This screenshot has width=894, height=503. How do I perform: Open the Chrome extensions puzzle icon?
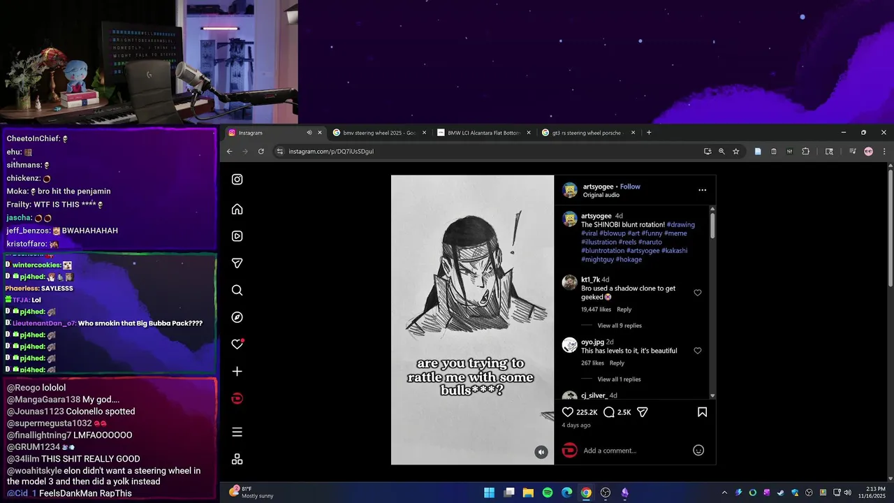pyautogui.click(x=805, y=152)
